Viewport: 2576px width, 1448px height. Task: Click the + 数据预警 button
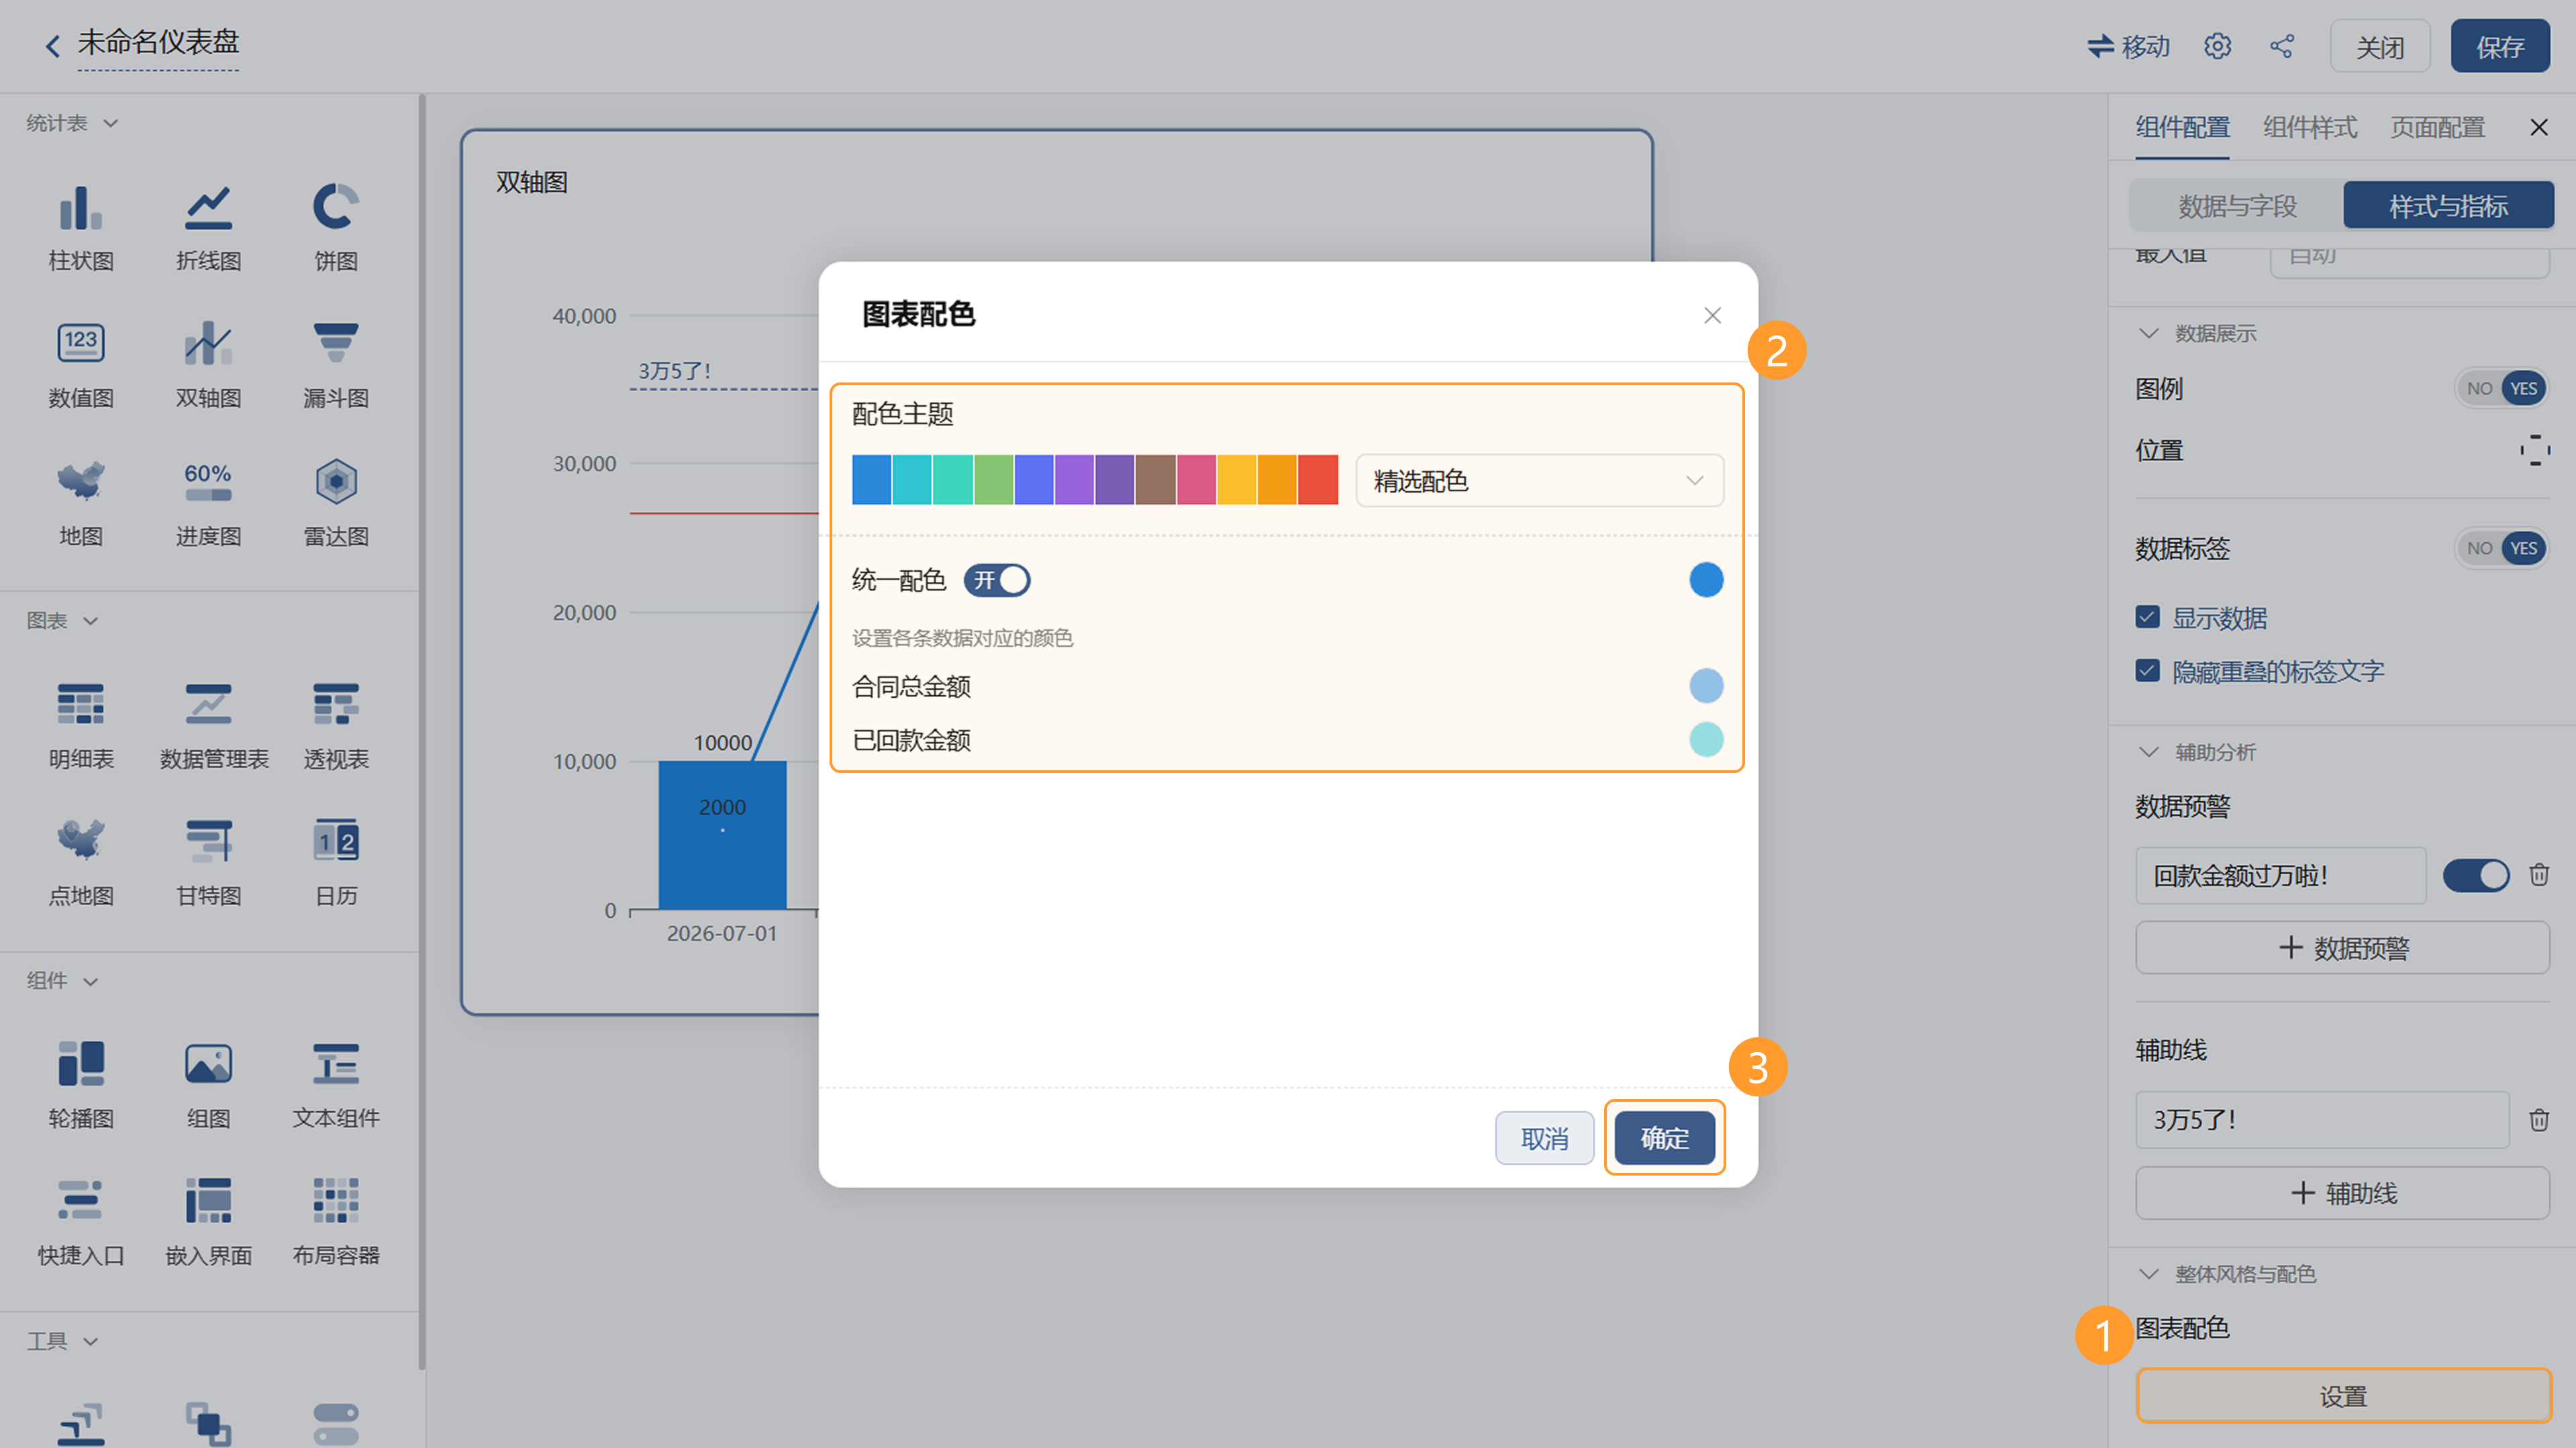click(2342, 947)
